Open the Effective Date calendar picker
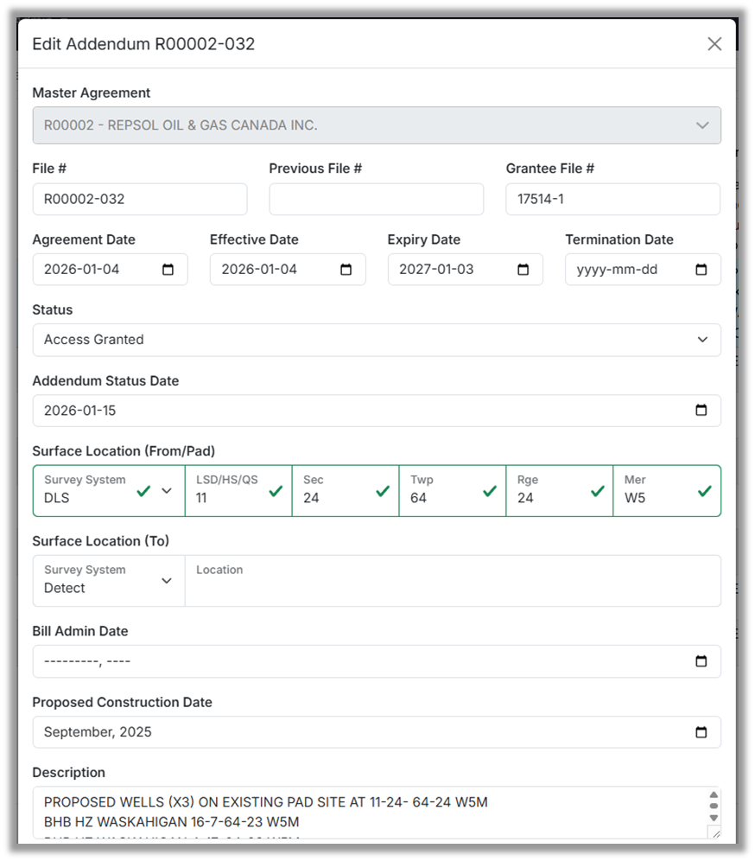Screen dimensions: 755x861 pos(346,270)
